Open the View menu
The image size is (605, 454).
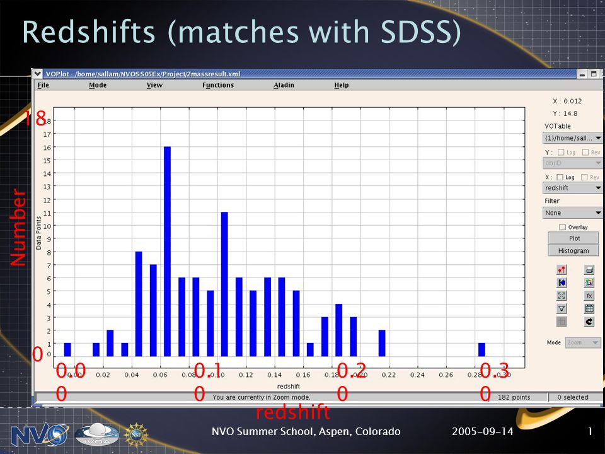tap(154, 85)
